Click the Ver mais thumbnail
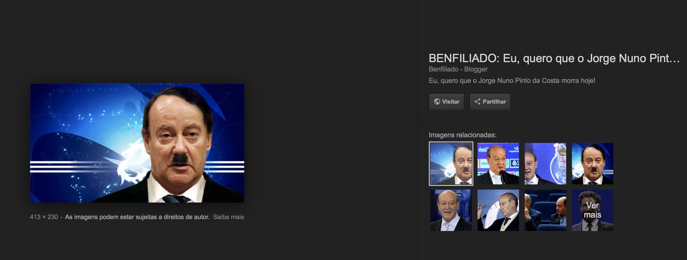687x260 pixels. pos(593,210)
